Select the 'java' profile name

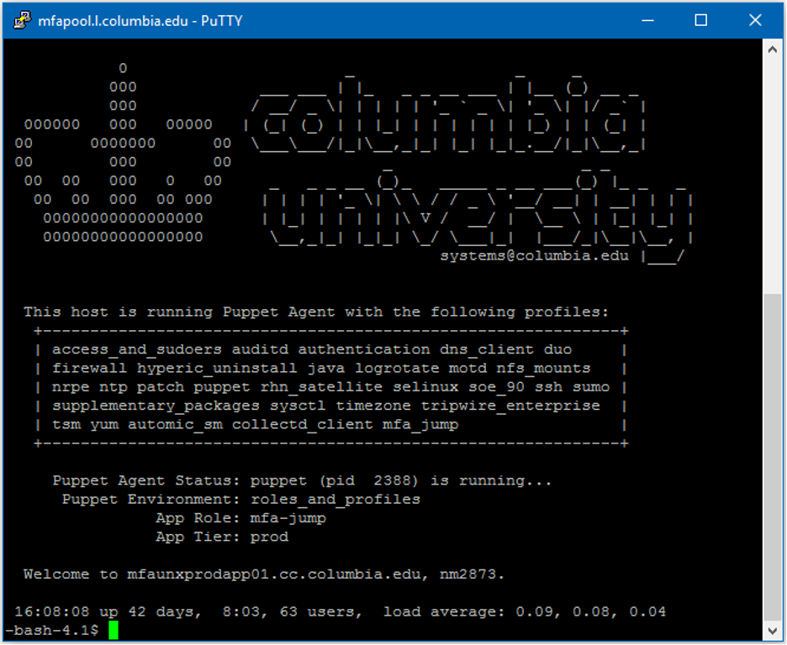coord(326,369)
